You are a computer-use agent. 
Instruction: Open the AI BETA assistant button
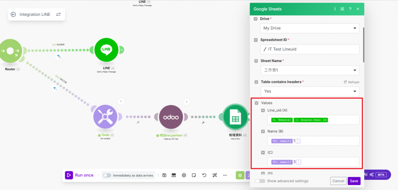377,174
